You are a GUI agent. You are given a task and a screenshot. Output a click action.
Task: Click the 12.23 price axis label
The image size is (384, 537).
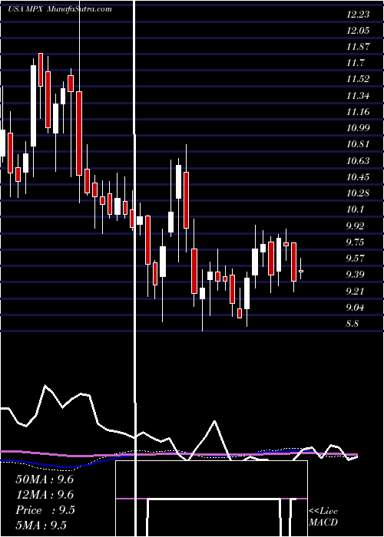[358, 15]
